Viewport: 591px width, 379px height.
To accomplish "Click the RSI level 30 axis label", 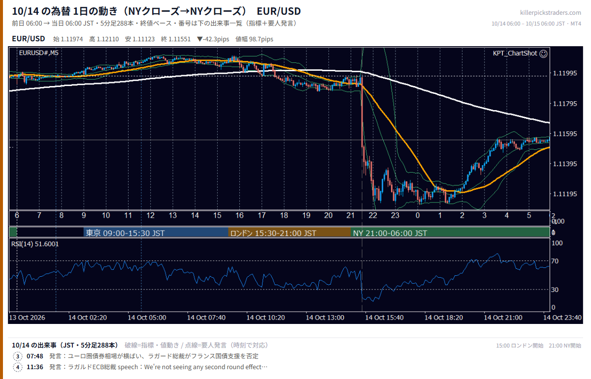I will 555,290.
